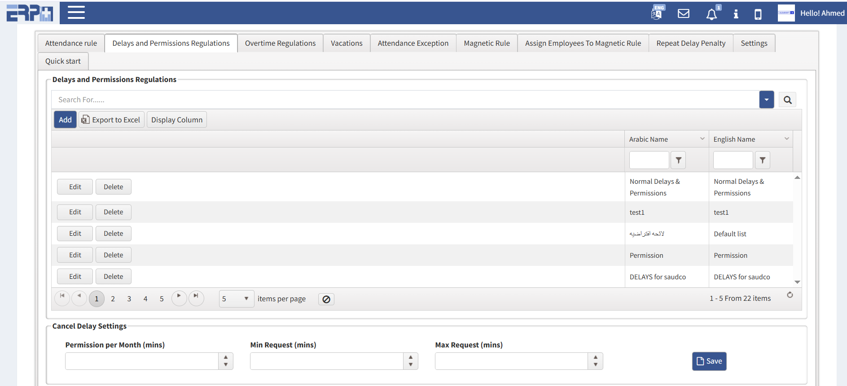Open the items per page dropdown
The width and height of the screenshot is (847, 386).
tap(236, 299)
